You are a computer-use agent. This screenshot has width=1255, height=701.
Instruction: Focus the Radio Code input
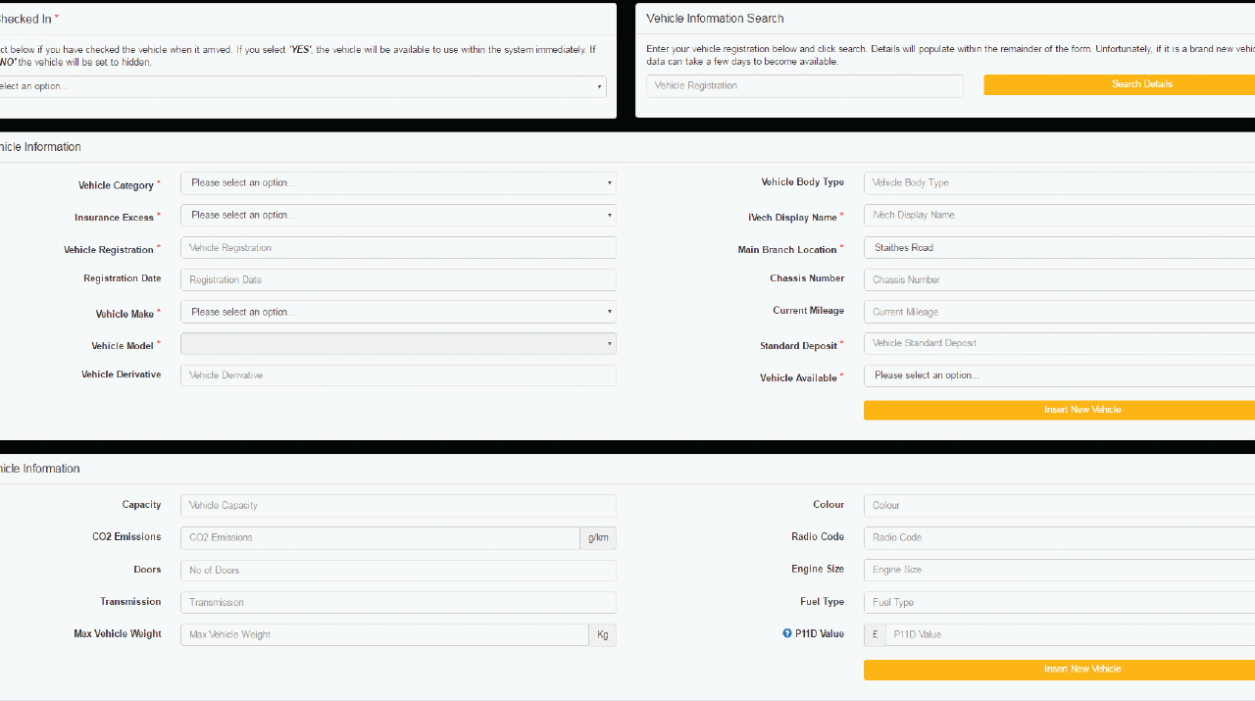pos(1059,538)
